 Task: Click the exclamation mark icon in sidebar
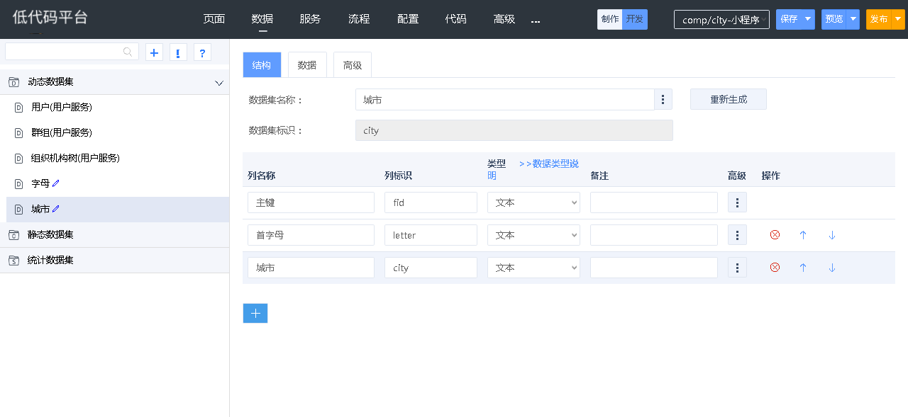[x=178, y=52]
